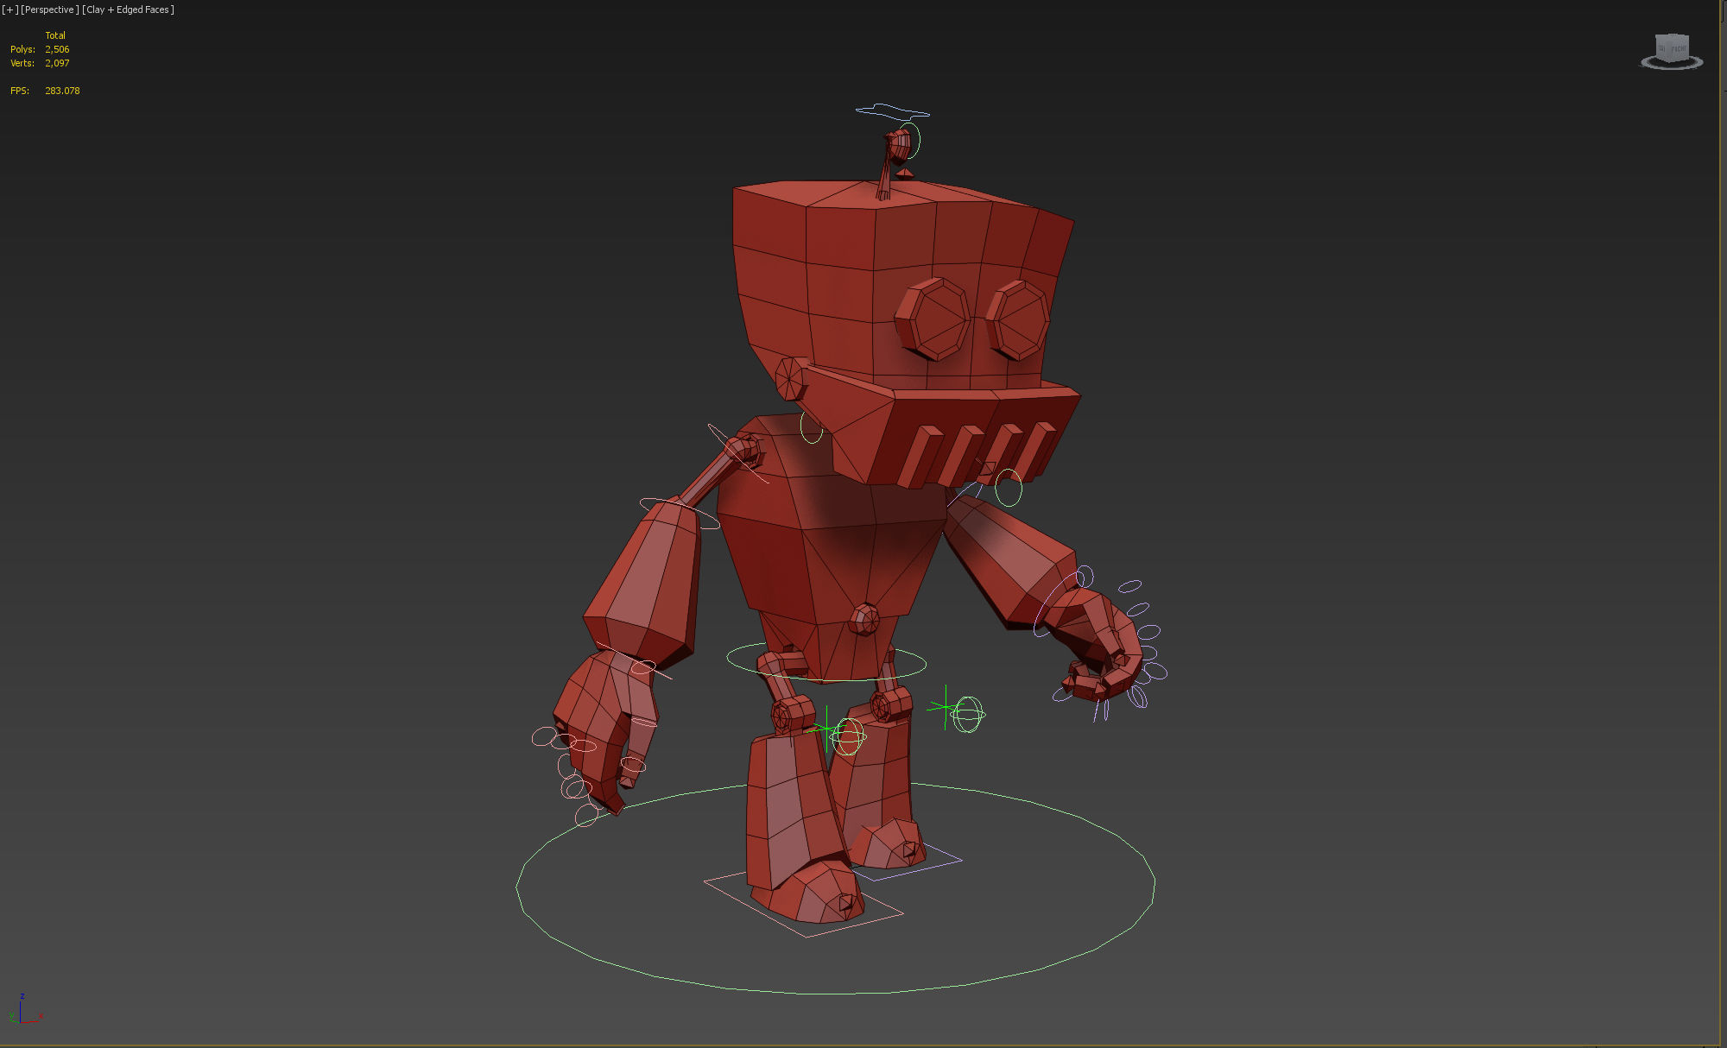1727x1048 pixels.
Task: Open the Perspective viewport view menu
Action: tap(49, 9)
